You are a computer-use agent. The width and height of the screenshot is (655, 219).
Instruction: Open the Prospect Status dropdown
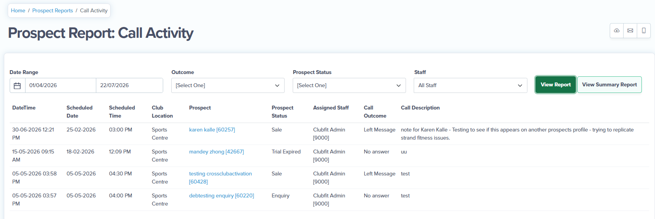349,86
